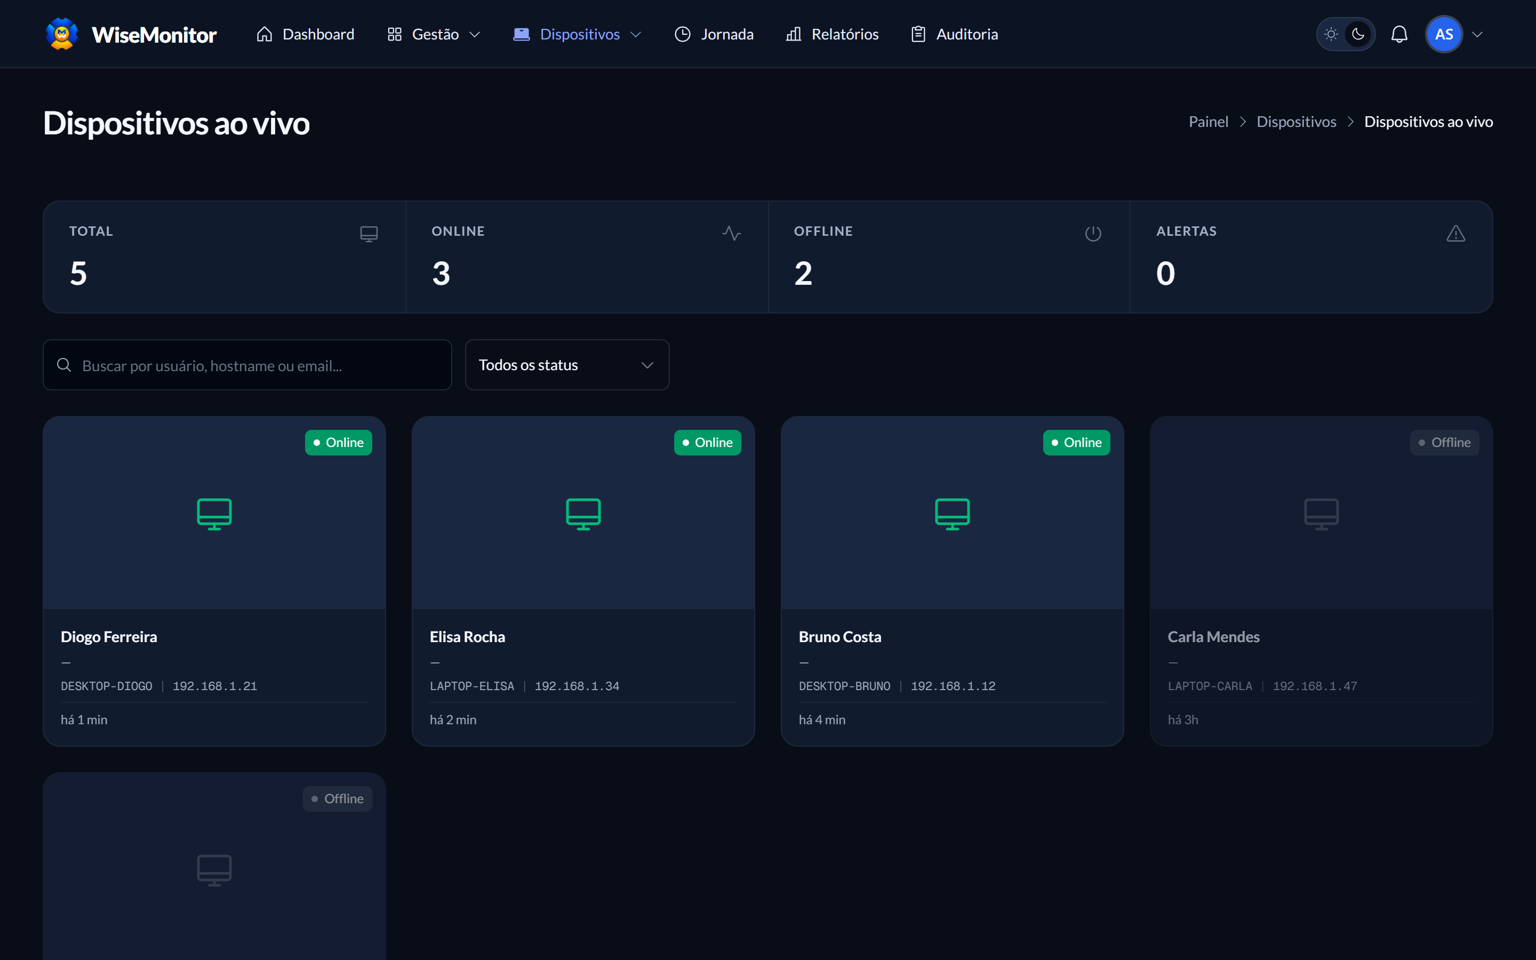
Task: Switch to dark theme moon icon
Action: pyautogui.click(x=1358, y=34)
